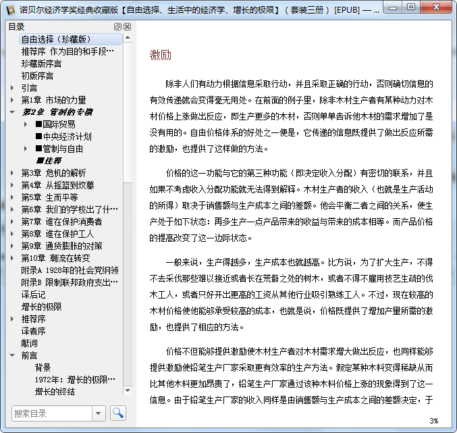
Task: Expand 第9章 通货膨胀的对策 arrow
Action: pyautogui.click(x=12, y=246)
